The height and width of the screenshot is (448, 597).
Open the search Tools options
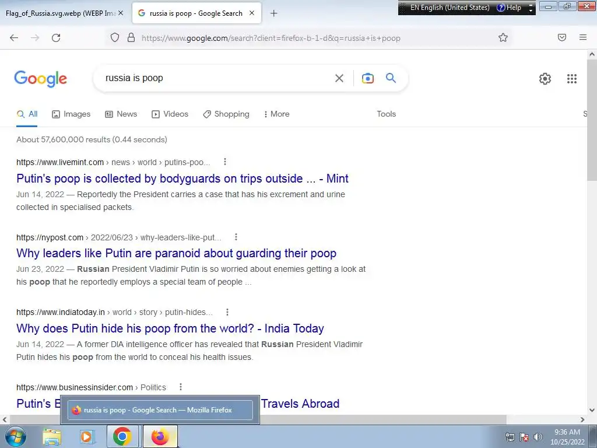click(x=386, y=114)
